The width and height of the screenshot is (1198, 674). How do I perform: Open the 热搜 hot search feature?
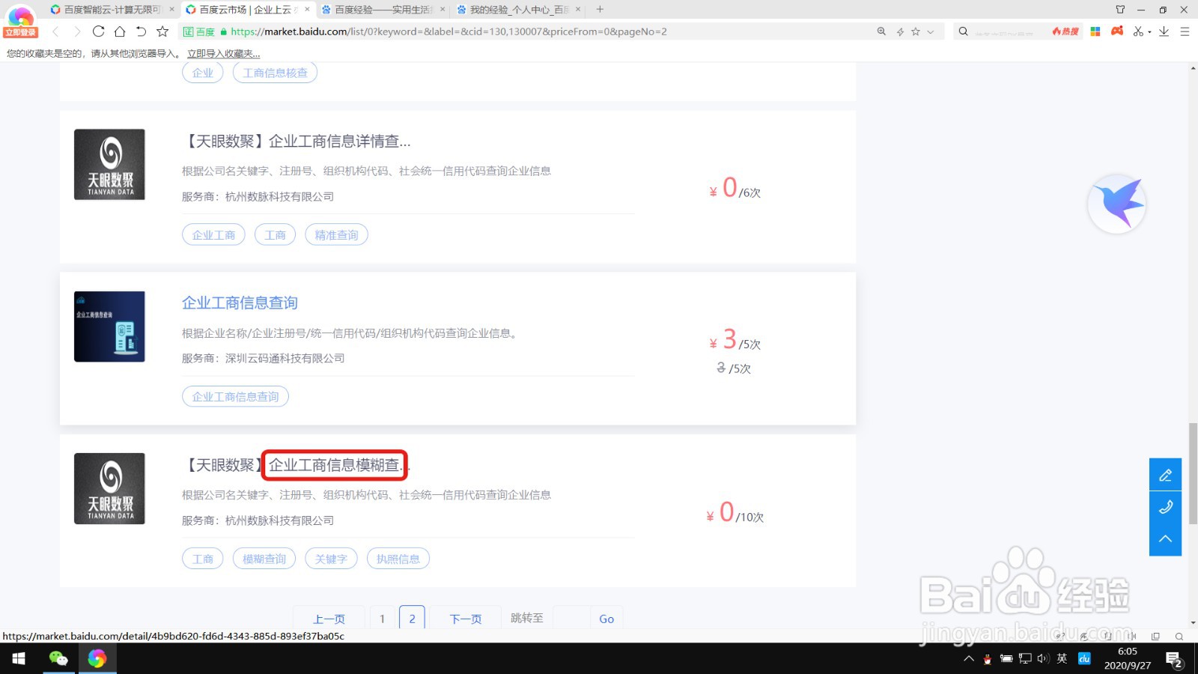pos(1065,31)
